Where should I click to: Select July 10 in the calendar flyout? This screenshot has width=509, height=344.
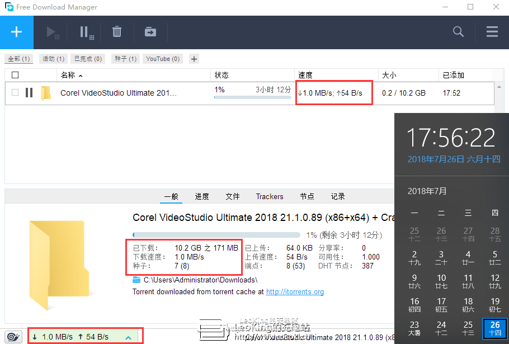pyautogui.click(x=441, y=281)
